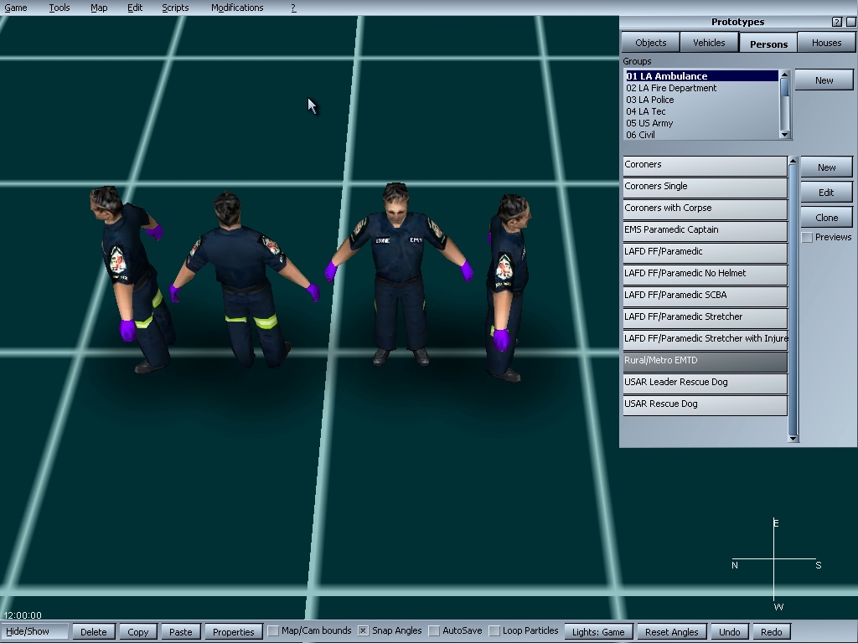
Task: Enable the Map/Cam bounds checkbox
Action: [x=273, y=630]
